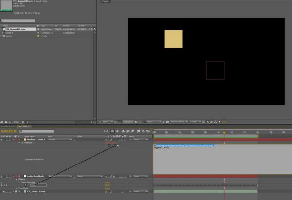Expand the Solids folder in Project panel

1,36
